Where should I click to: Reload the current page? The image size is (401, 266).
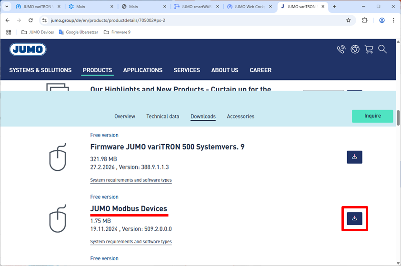click(x=30, y=20)
